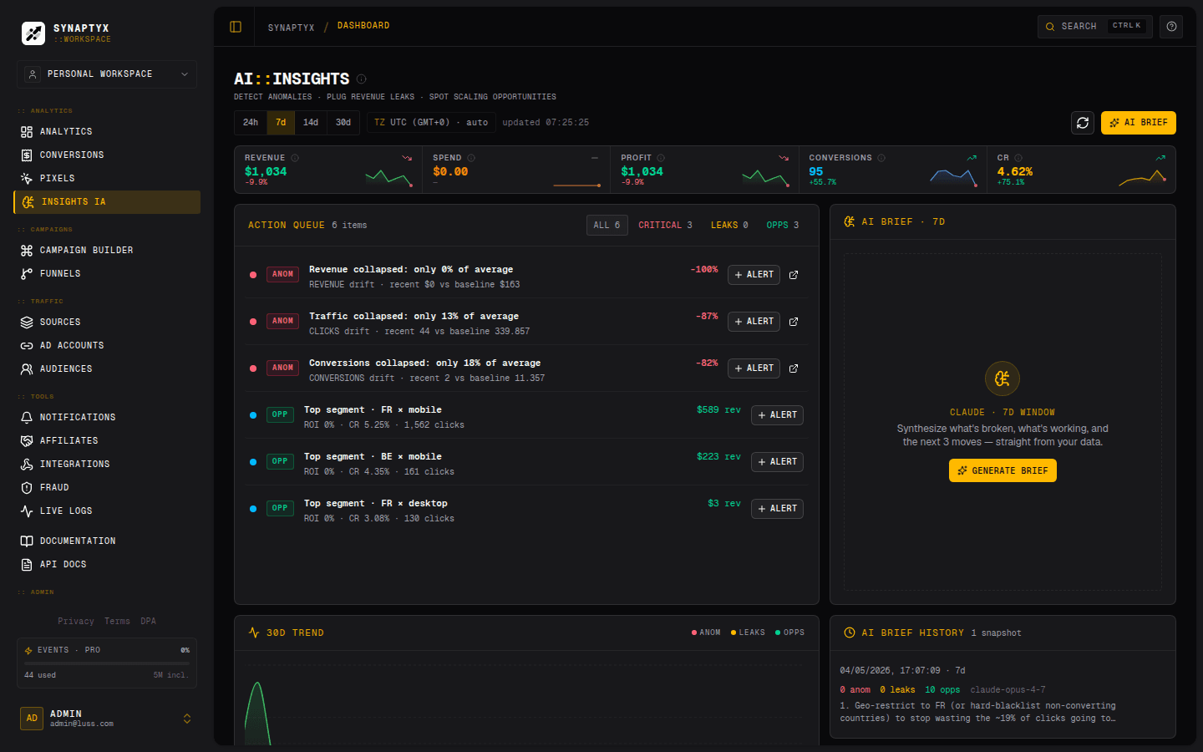Filter action queue by OPPS 3
Screen dimensions: 1203x752
pos(783,226)
